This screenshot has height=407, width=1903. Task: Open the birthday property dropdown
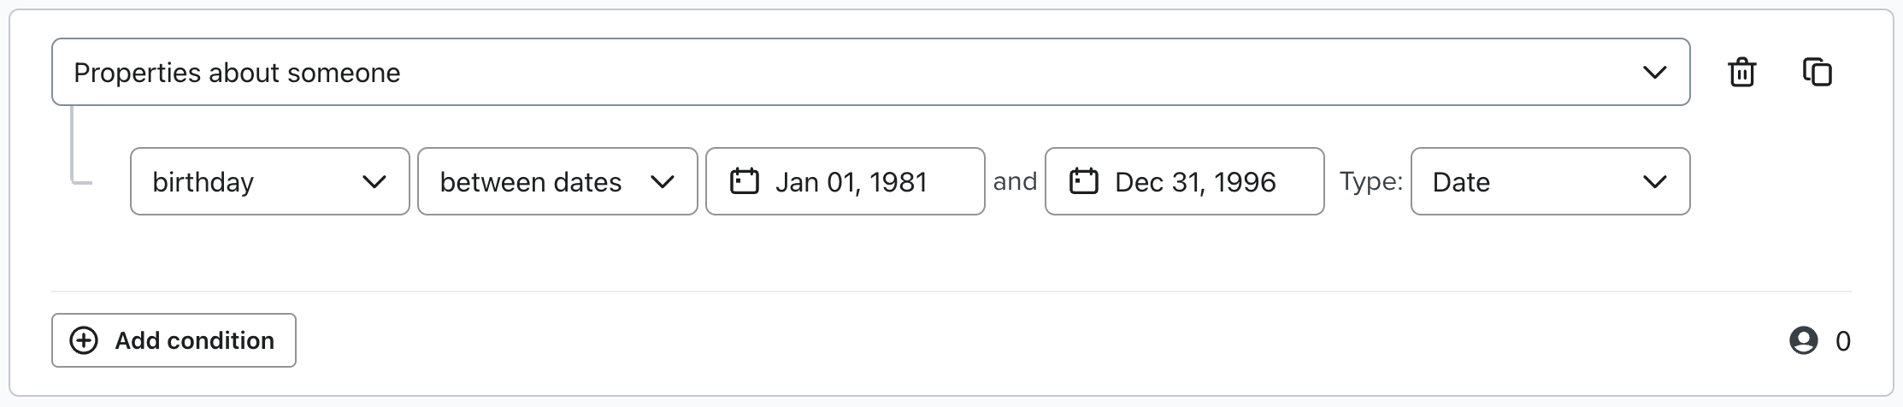pyautogui.click(x=269, y=181)
